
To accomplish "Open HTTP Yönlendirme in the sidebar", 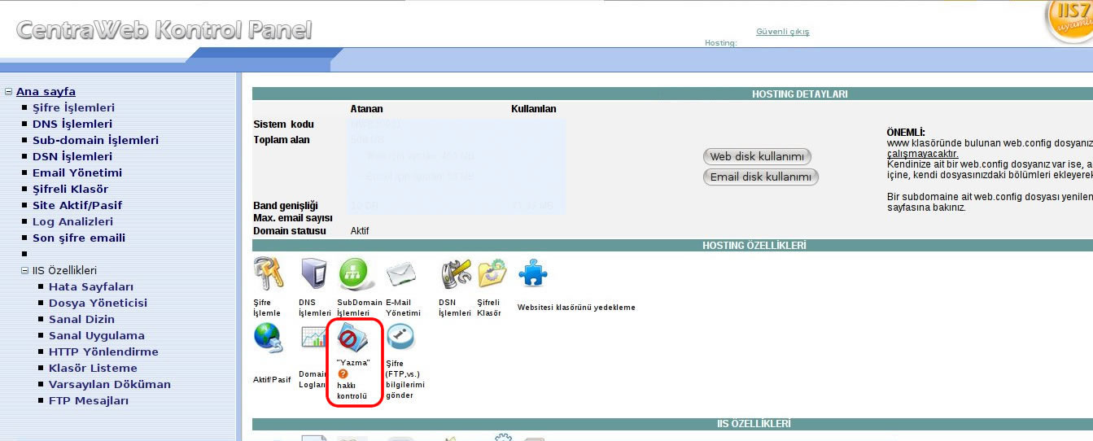I will pyautogui.click(x=103, y=352).
